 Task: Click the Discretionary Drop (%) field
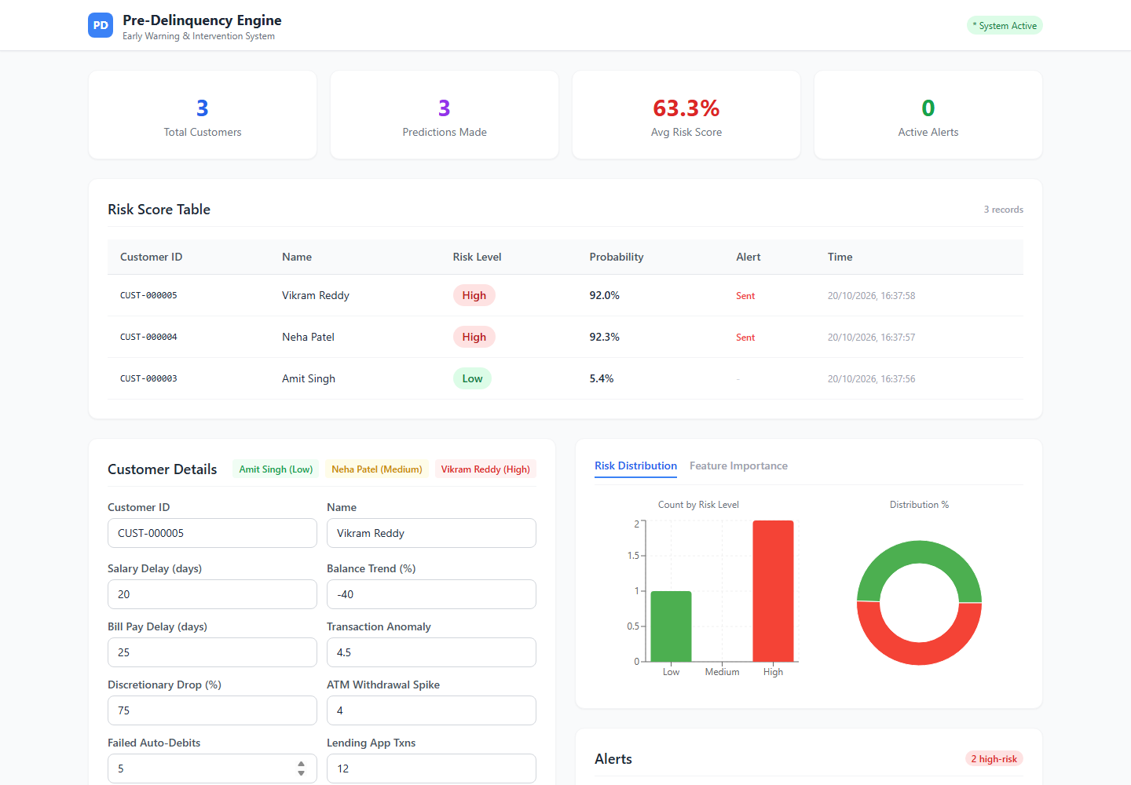pos(212,710)
